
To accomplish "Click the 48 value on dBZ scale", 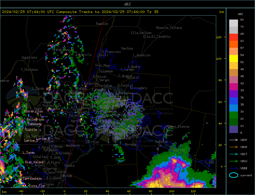I will coord(242,69).
